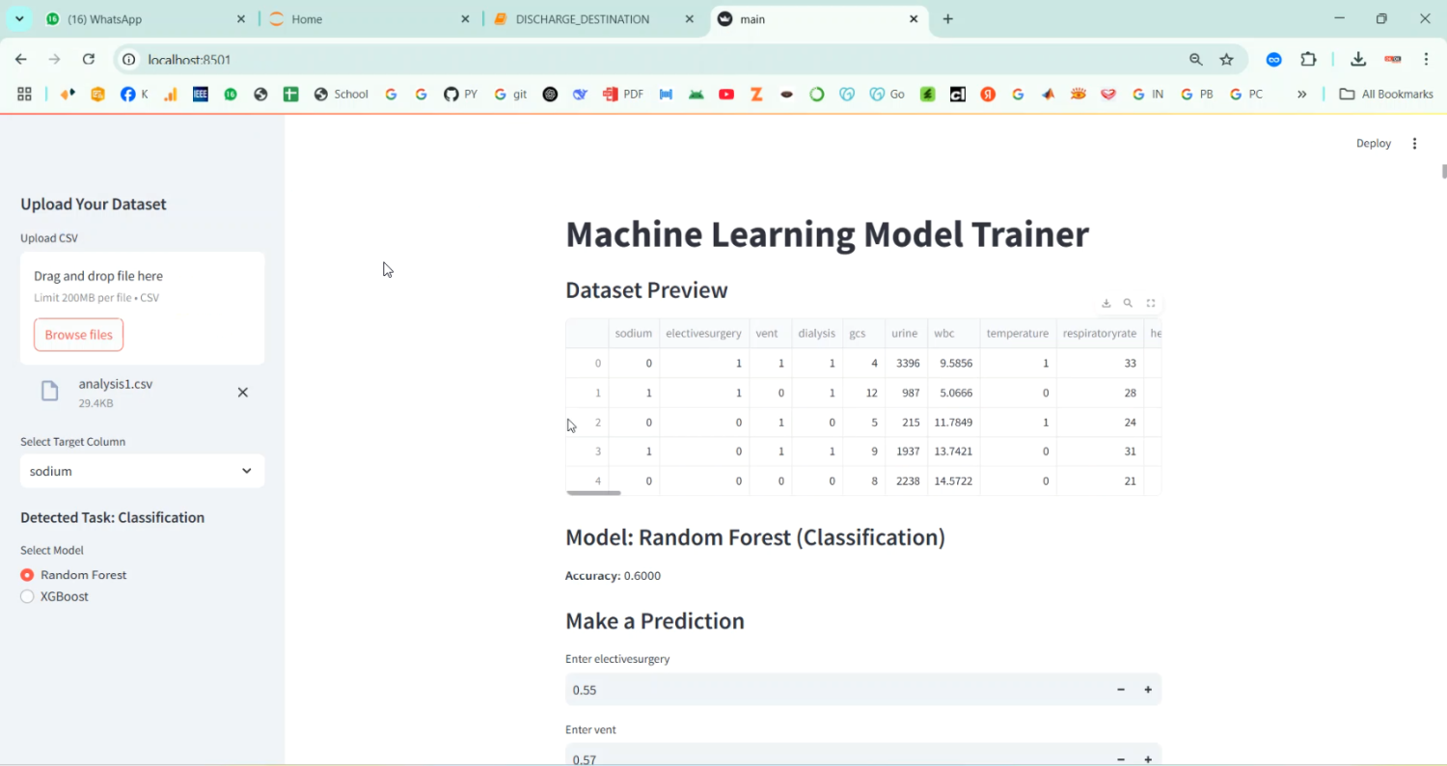Open Select Target Column dropdown
1447x766 pixels.
142,471
